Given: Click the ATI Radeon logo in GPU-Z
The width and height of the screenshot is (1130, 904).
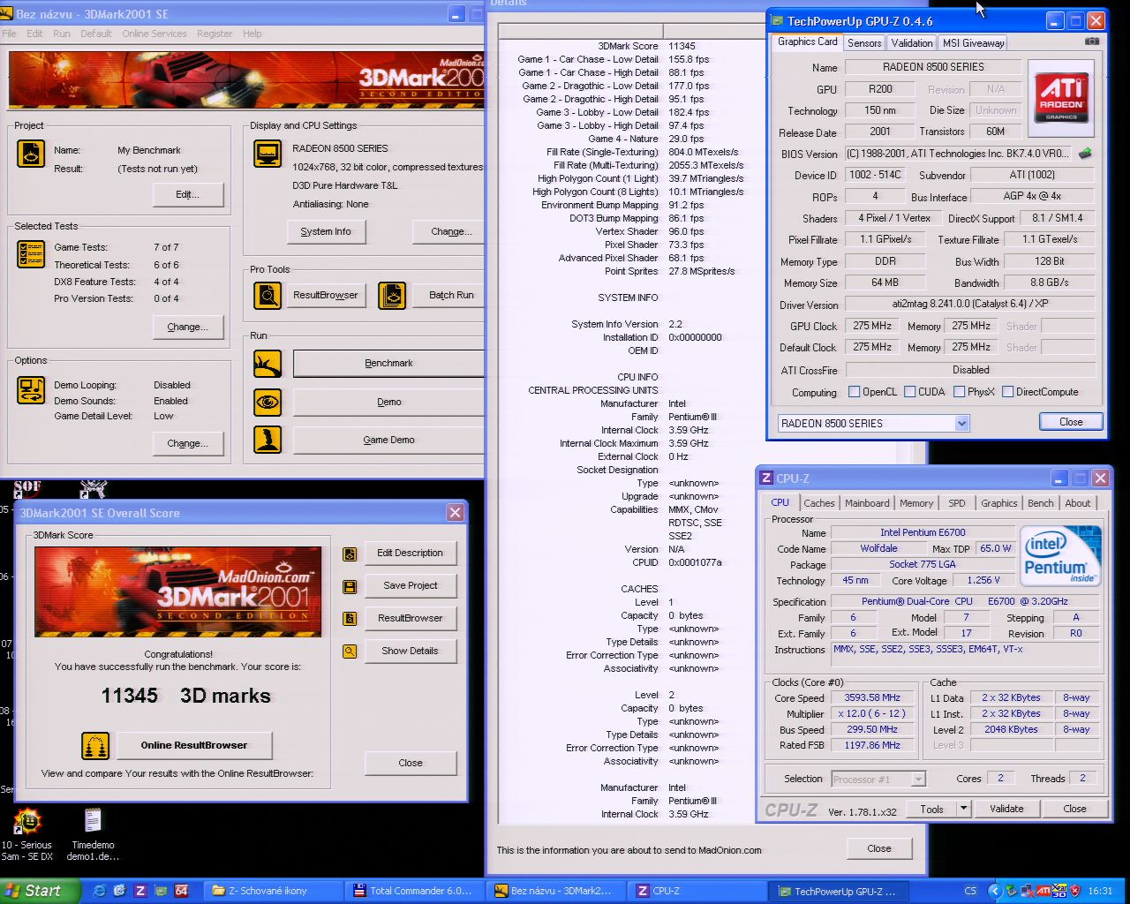Looking at the screenshot, I should 1060,97.
